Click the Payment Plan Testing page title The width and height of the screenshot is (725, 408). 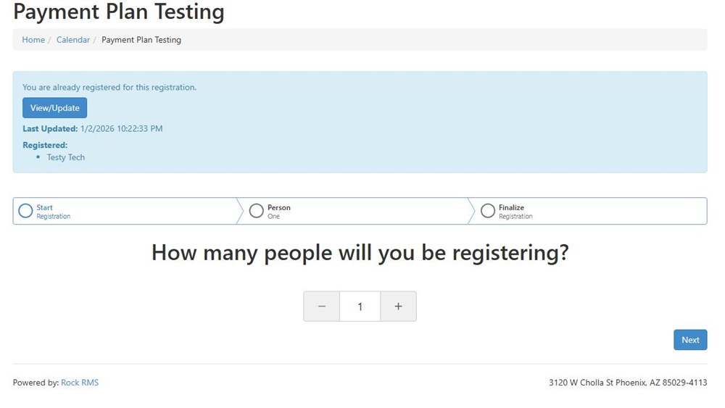pyautogui.click(x=119, y=12)
